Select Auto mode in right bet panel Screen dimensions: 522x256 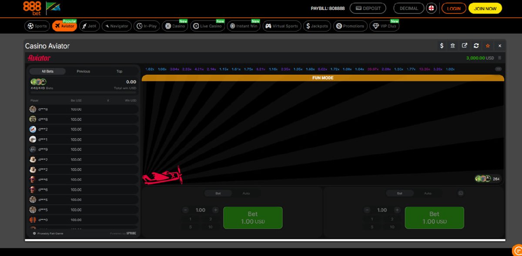(x=428, y=193)
